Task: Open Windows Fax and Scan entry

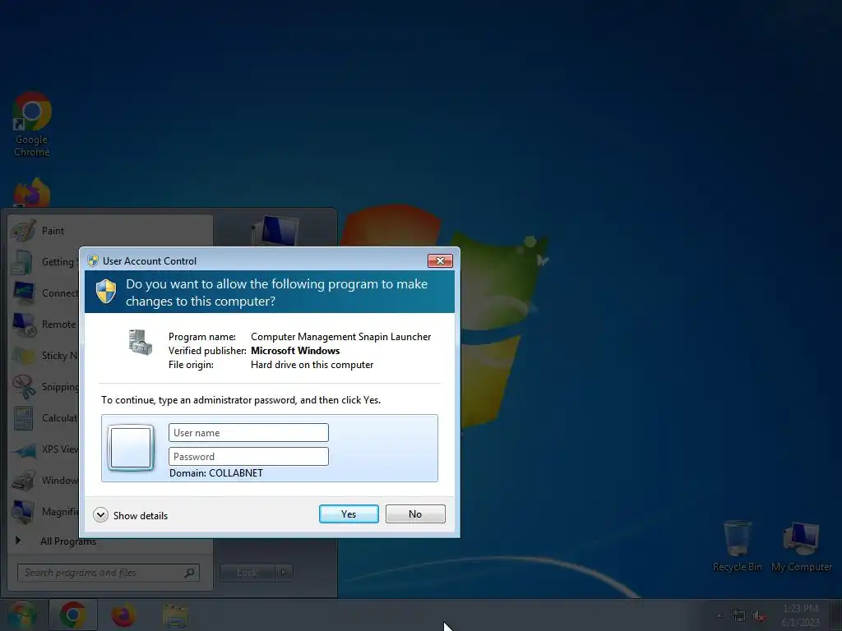Action: pos(44,480)
